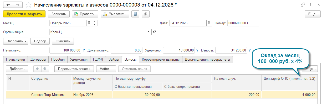Click the 'Начислено' value 100 000,00

[x=65, y=50]
